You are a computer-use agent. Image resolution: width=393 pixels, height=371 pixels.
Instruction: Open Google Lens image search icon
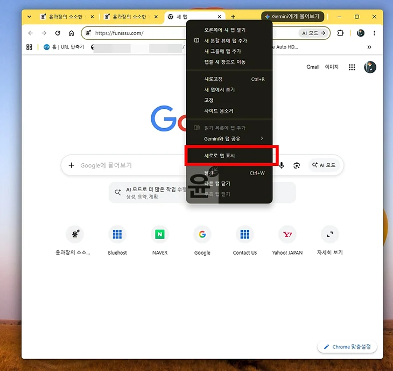297,165
